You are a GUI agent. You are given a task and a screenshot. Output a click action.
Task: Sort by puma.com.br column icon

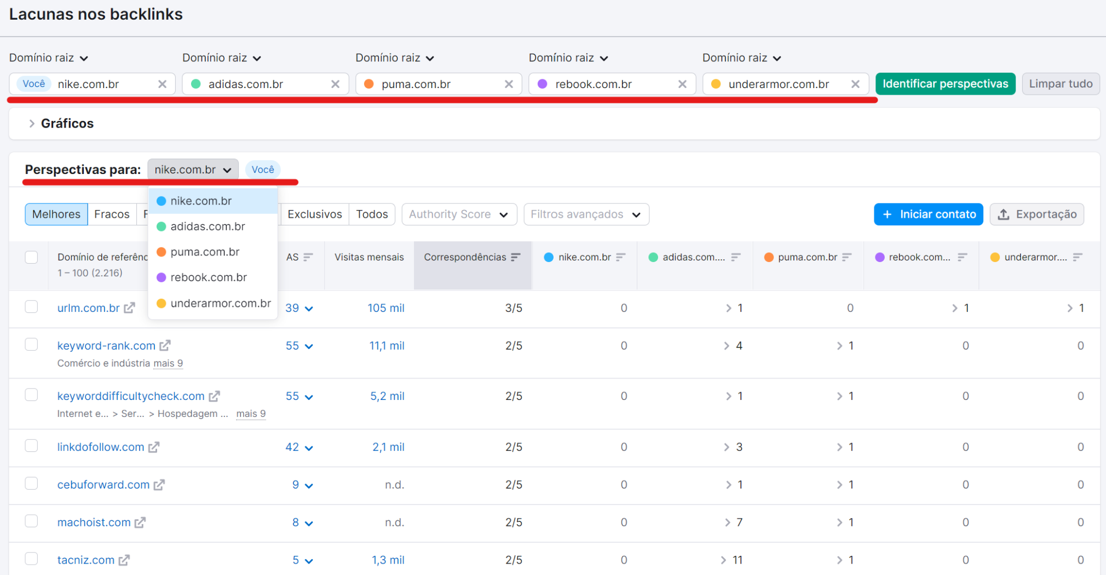point(847,257)
